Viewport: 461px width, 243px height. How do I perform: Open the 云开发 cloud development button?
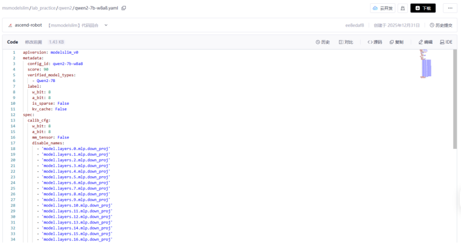coord(383,8)
